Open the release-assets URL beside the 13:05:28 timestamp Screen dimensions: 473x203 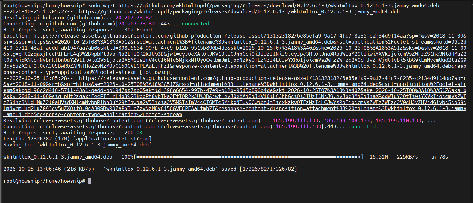point(235,96)
